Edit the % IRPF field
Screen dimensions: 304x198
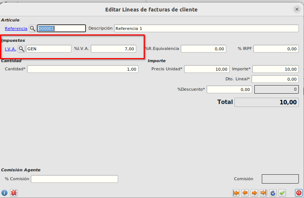[276, 49]
